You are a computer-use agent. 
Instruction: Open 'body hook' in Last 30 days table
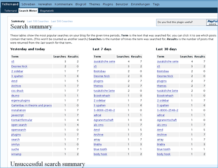(x=163, y=154)
